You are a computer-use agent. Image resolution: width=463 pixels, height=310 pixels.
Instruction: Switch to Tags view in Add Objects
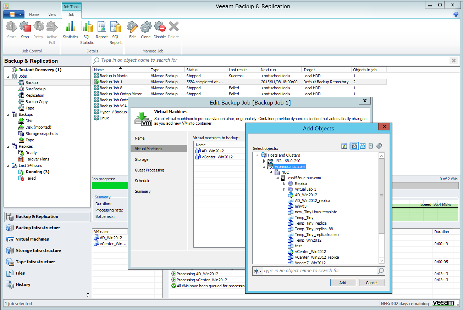(379, 146)
